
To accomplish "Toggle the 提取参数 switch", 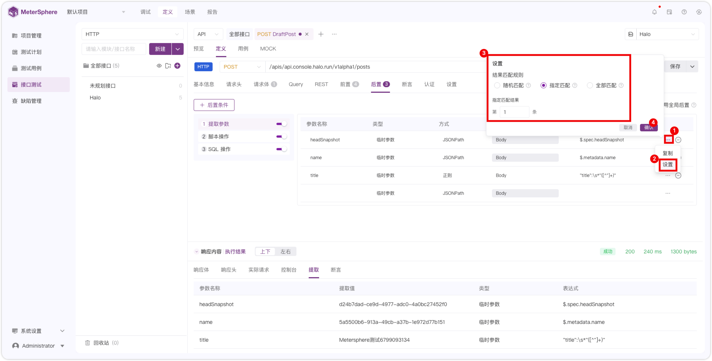I will pos(282,124).
